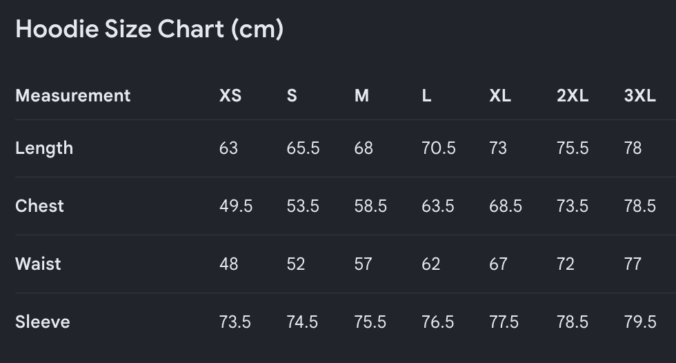Click the M chest value 58.5

click(x=370, y=206)
